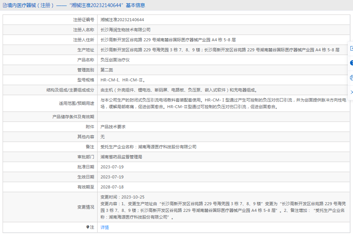Click the 变更情况 label
This screenshot has width=353, height=236.
(86, 207)
